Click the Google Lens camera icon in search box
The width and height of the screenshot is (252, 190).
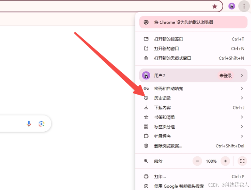point(42,124)
